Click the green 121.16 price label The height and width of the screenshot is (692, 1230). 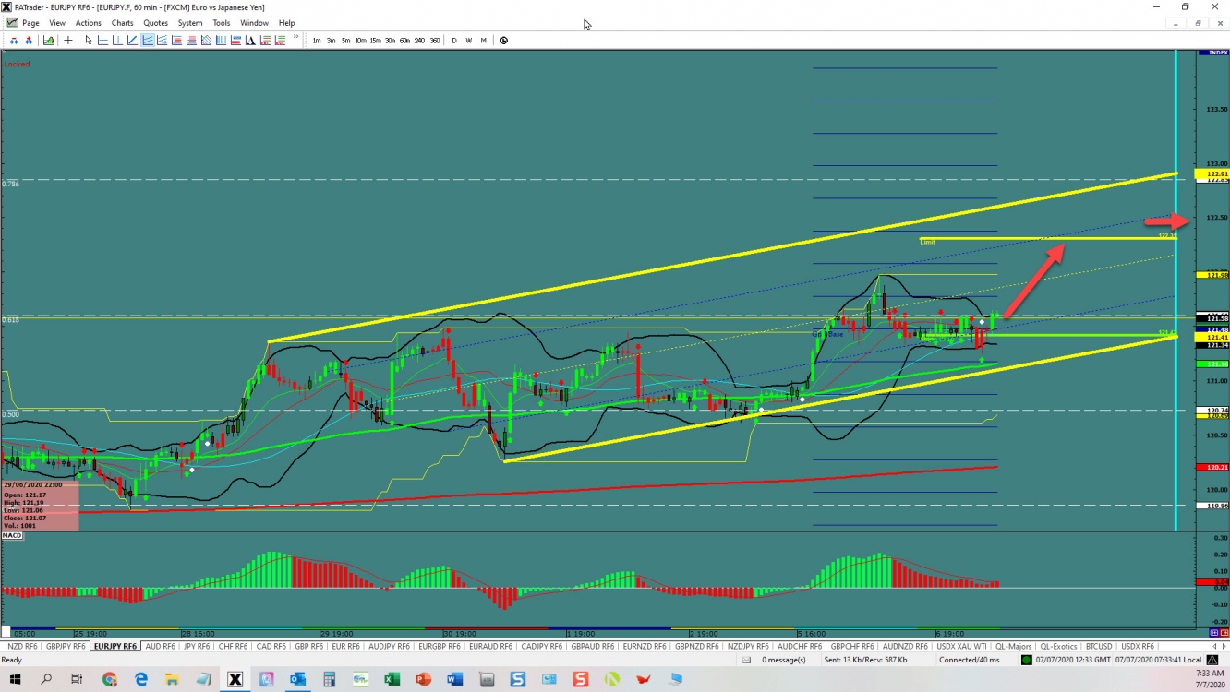(x=1211, y=364)
